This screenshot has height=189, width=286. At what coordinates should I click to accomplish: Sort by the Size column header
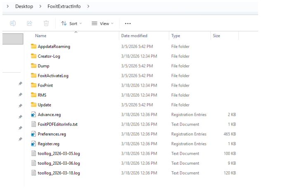(x=217, y=36)
